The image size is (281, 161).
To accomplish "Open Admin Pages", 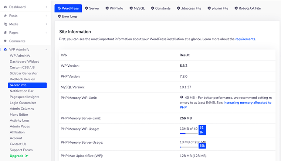I will (x=20, y=126).
